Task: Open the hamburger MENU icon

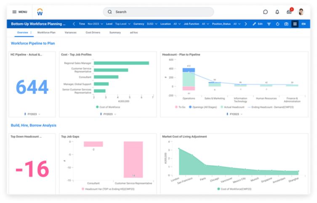Action: 14,12
